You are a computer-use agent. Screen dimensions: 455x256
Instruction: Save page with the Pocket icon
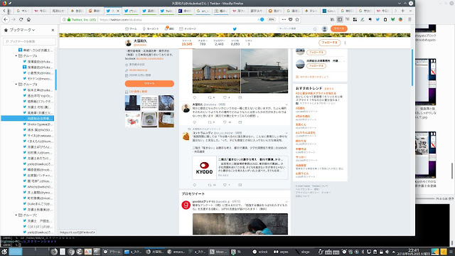coord(291,19)
